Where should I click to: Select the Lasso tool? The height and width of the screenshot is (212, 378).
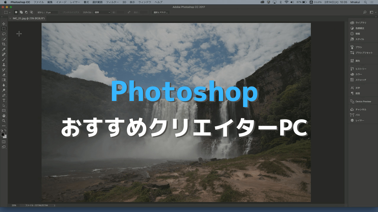4,34
